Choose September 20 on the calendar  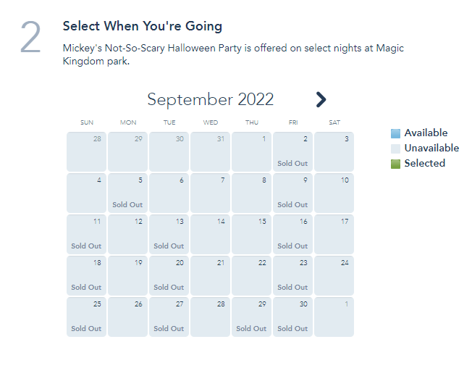[x=169, y=275]
